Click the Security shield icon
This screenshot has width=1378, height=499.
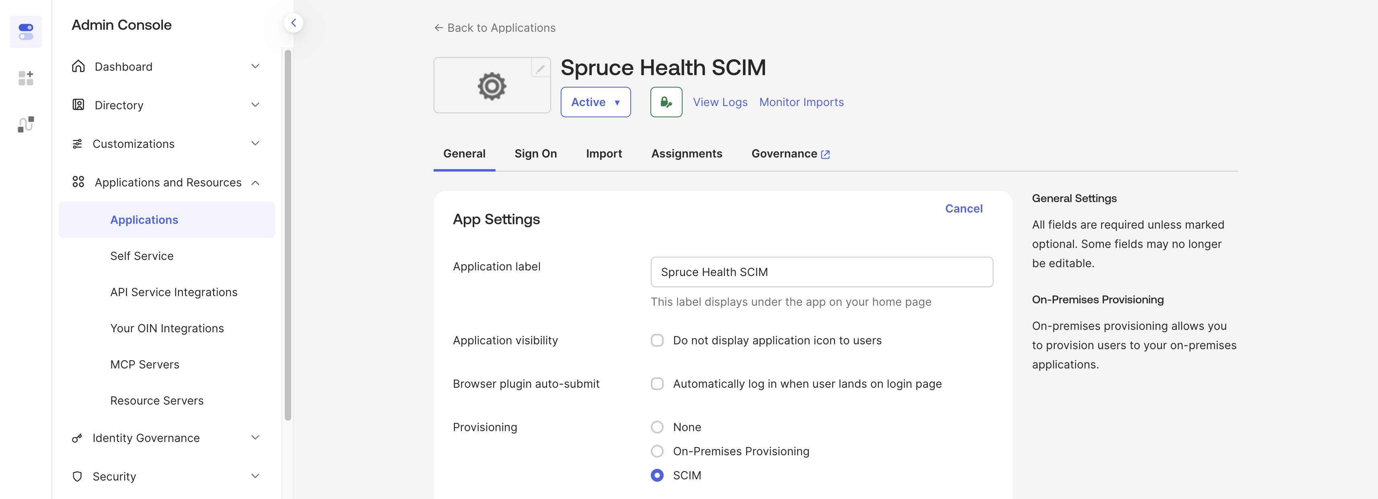(77, 476)
